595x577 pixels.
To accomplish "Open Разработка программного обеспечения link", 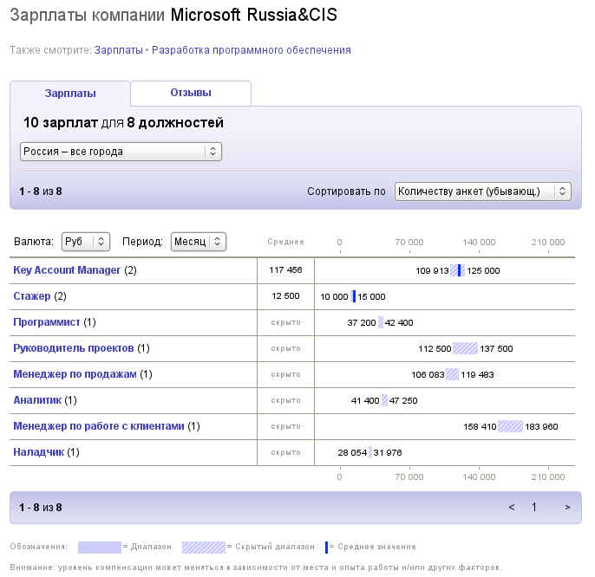I will pos(252,50).
